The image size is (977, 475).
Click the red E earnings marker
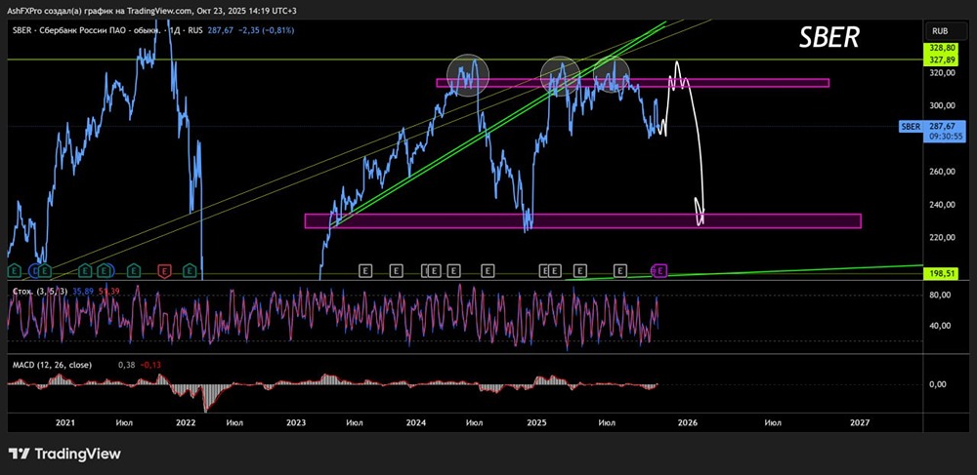[164, 270]
